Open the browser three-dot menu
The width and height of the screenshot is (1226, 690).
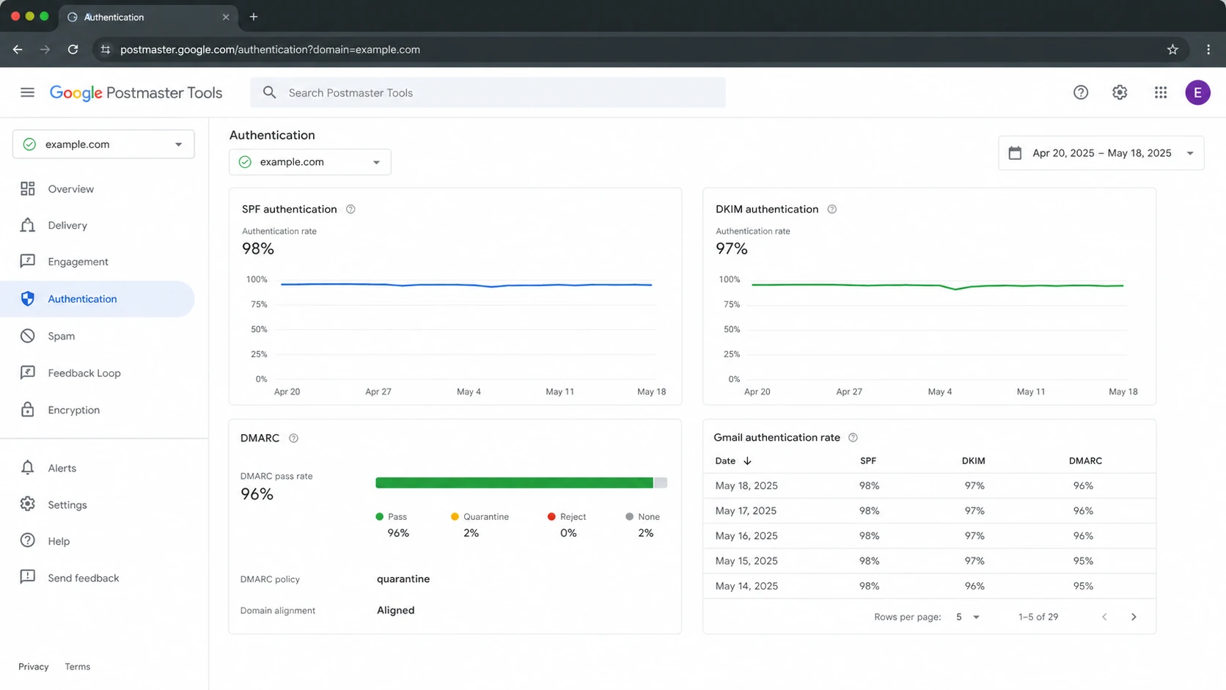click(x=1208, y=49)
